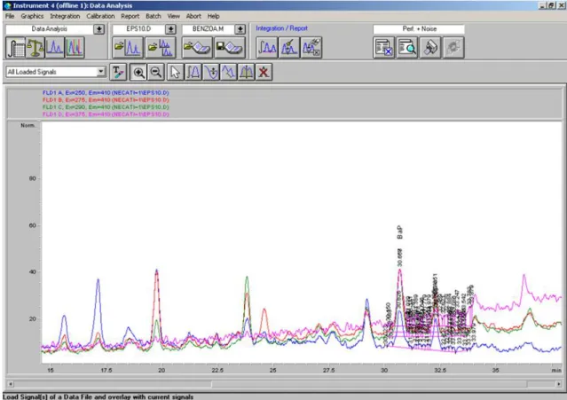Click the balance scale calibration icon

click(35, 47)
